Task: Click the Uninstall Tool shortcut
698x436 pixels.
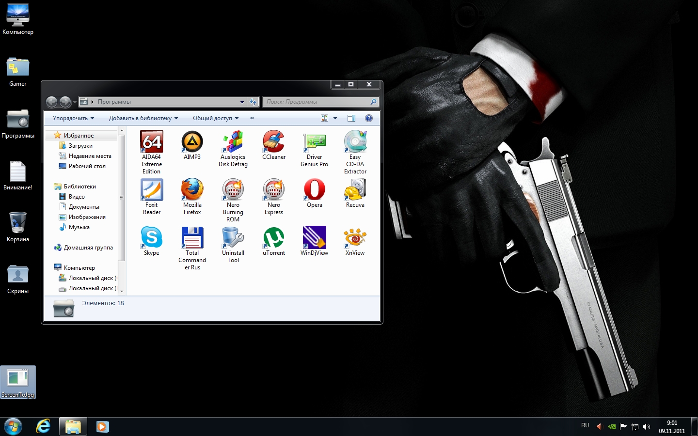Action: pyautogui.click(x=233, y=245)
